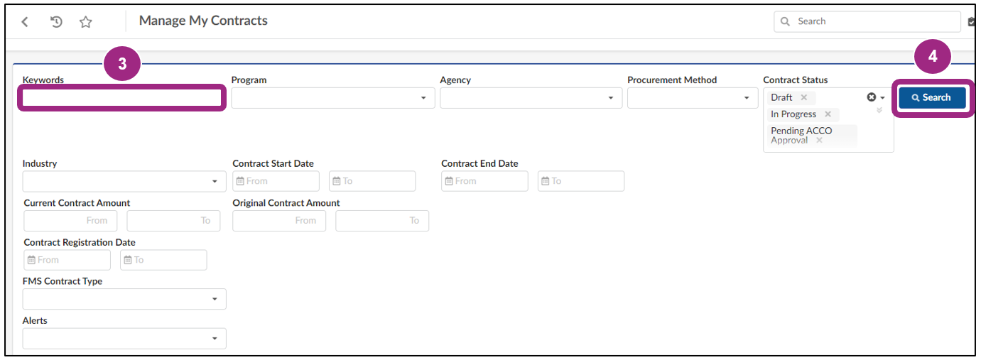
Task: Click Current Contract Amount From field
Action: click(x=70, y=221)
